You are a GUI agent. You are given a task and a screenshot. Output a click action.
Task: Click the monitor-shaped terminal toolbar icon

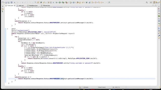tap(12, 2)
